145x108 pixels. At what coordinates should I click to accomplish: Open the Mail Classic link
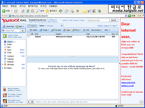coord(53,22)
